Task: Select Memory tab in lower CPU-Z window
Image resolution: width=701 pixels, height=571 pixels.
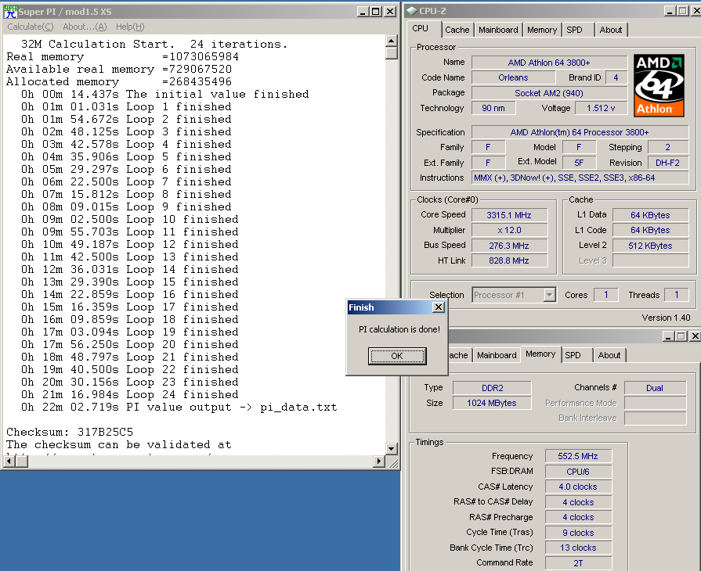Action: [x=540, y=354]
